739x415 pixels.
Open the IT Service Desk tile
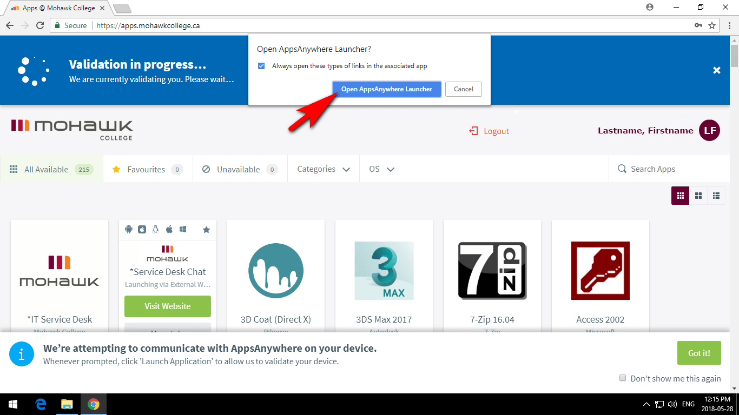click(60, 276)
